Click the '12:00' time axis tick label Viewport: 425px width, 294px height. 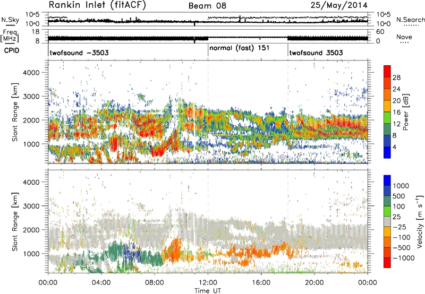point(208,283)
